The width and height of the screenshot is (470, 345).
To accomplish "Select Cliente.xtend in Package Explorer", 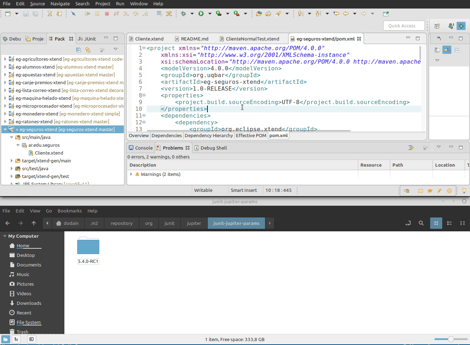I will click(x=49, y=153).
